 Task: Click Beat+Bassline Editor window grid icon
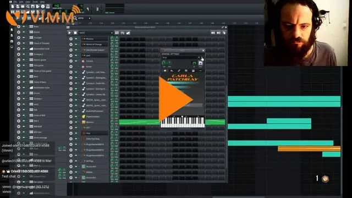(x=68, y=28)
